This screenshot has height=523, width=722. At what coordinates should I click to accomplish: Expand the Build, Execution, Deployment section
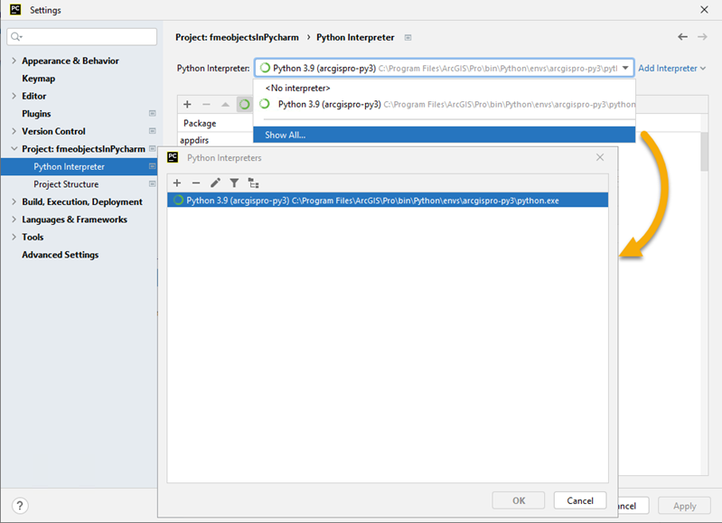tap(14, 202)
